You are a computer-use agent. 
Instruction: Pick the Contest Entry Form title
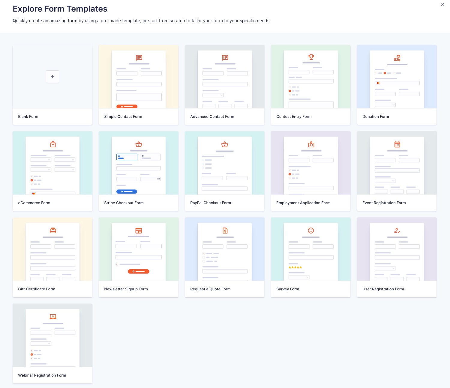click(294, 117)
